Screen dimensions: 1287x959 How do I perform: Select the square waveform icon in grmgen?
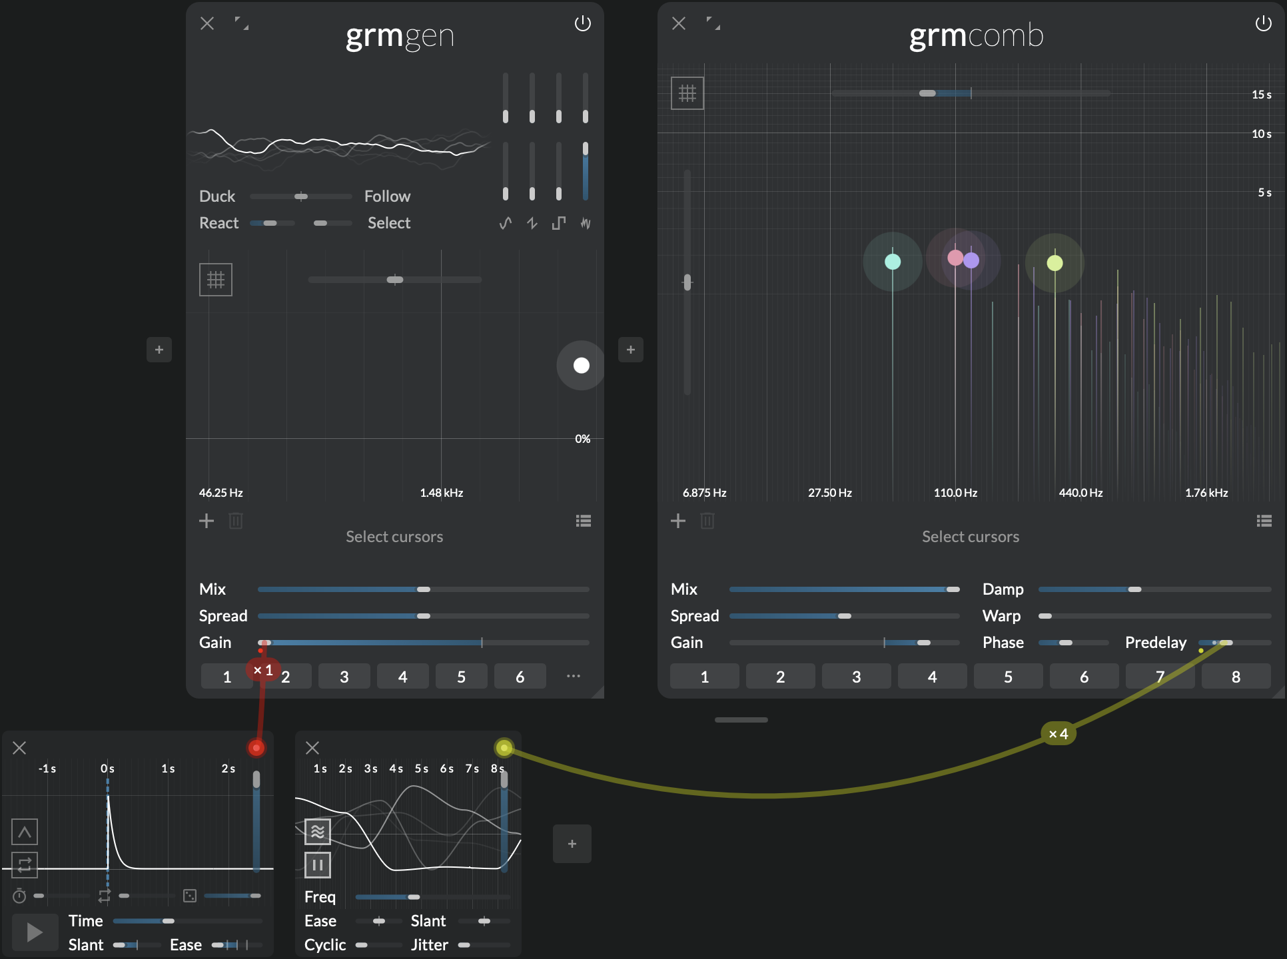558,223
